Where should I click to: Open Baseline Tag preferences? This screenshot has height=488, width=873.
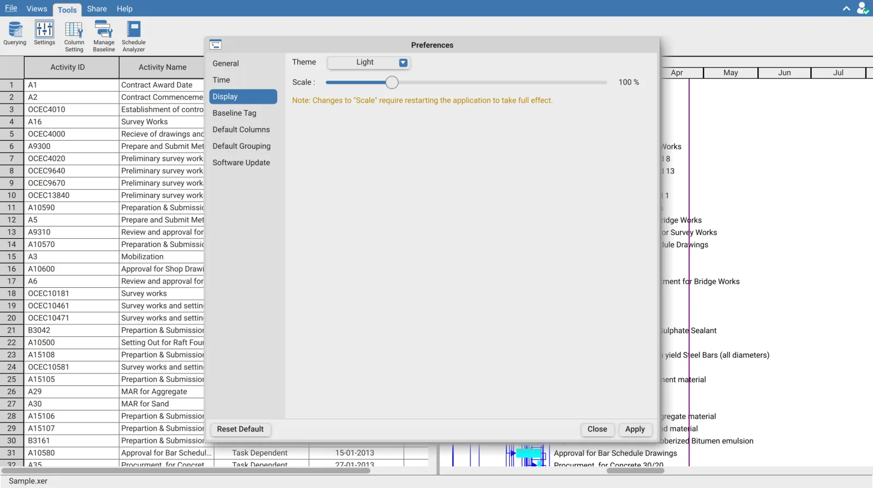tap(243, 113)
